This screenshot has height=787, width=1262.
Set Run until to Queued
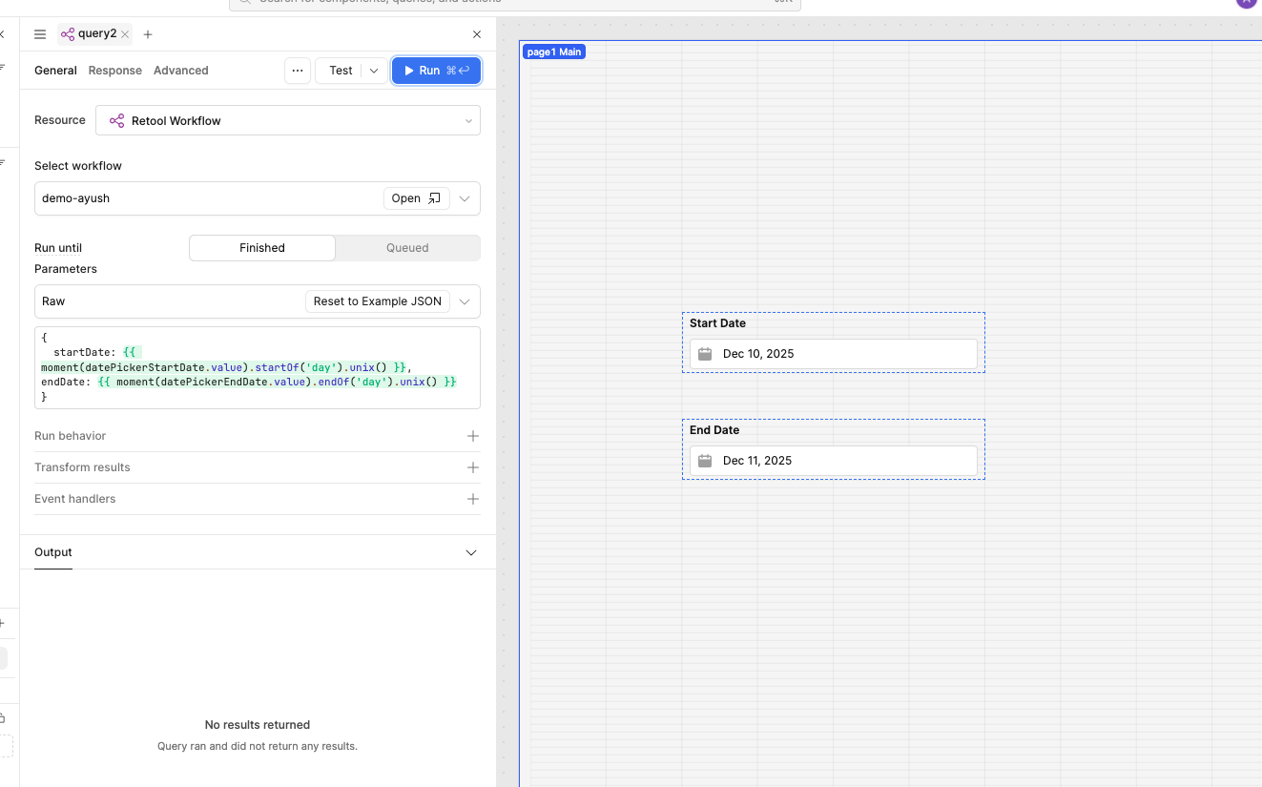(407, 248)
